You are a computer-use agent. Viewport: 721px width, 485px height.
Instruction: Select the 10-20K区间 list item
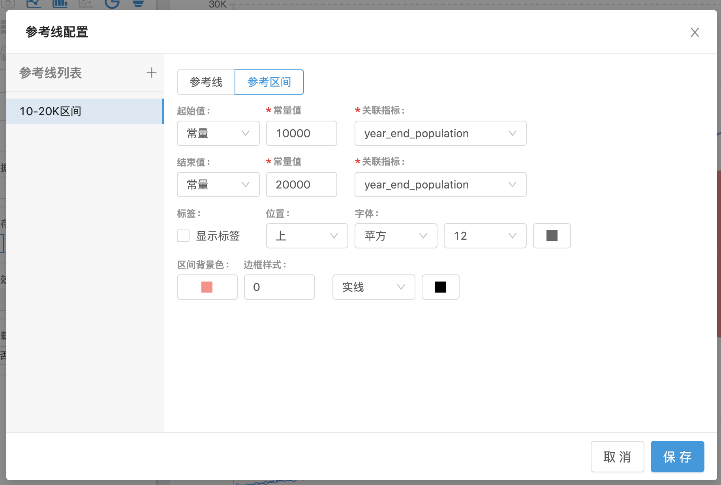pyautogui.click(x=85, y=111)
